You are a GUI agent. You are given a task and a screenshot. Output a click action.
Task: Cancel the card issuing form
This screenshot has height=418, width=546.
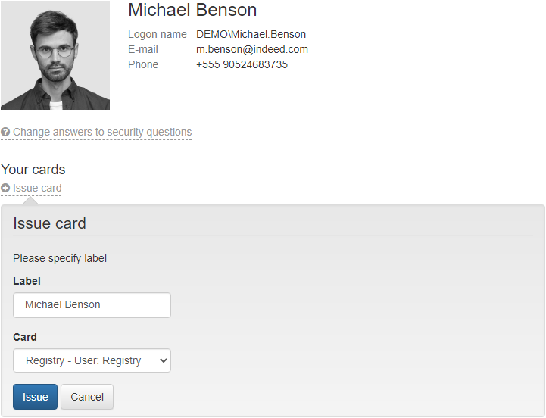pyautogui.click(x=87, y=397)
